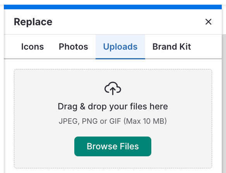Click the vertical scrollbar beside the panel
The width and height of the screenshot is (226, 173).
224,101
